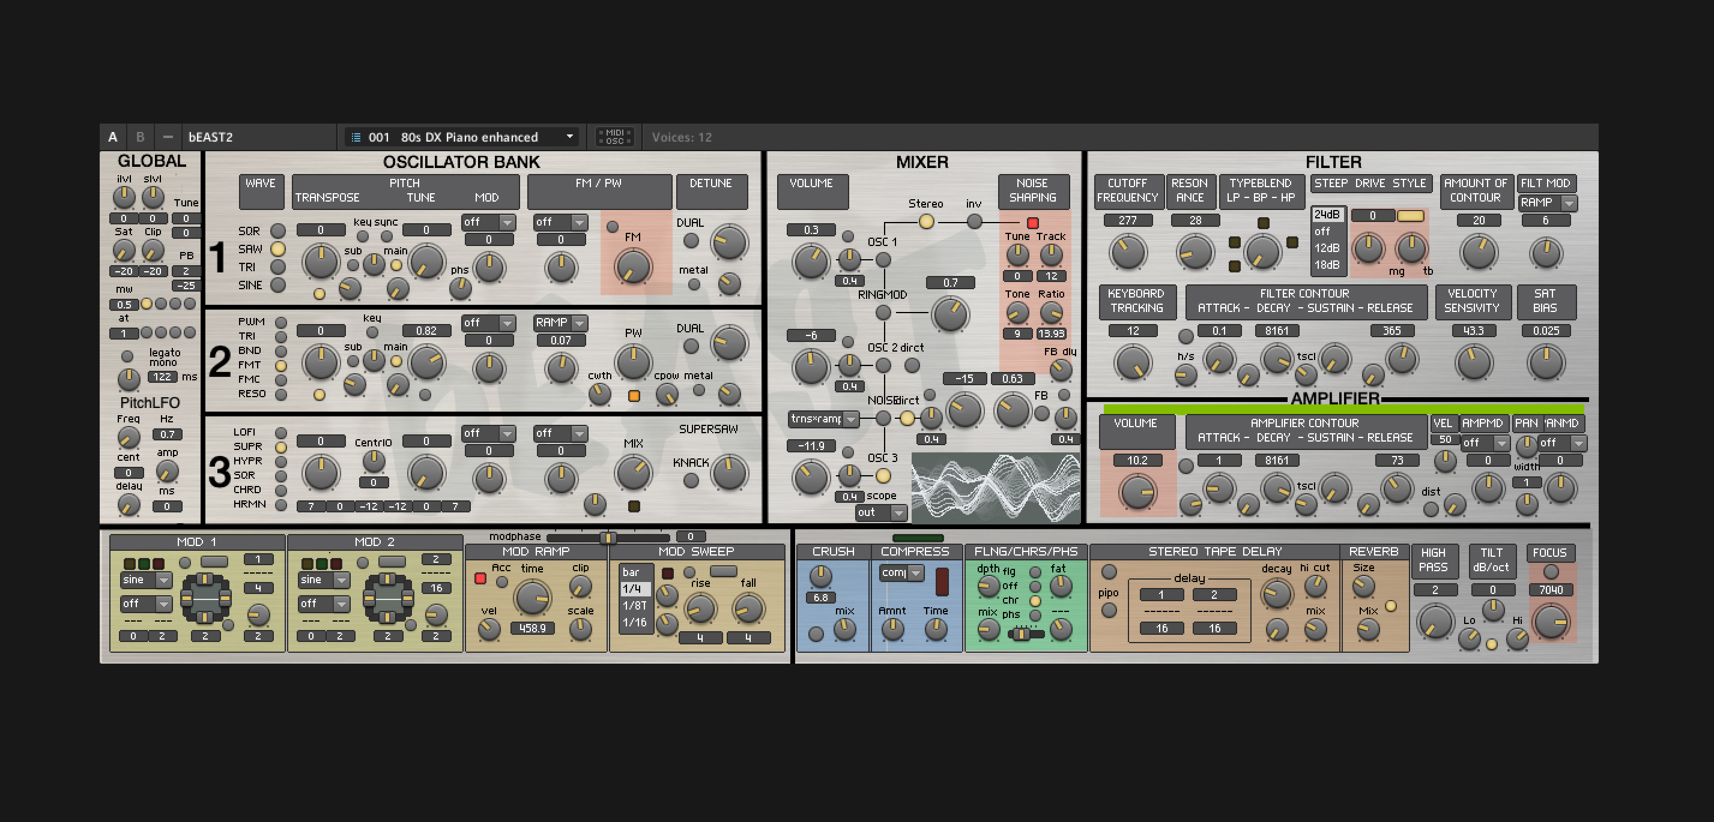Click the FM knob in oscillator 1
The width and height of the screenshot is (1714, 822).
(634, 266)
